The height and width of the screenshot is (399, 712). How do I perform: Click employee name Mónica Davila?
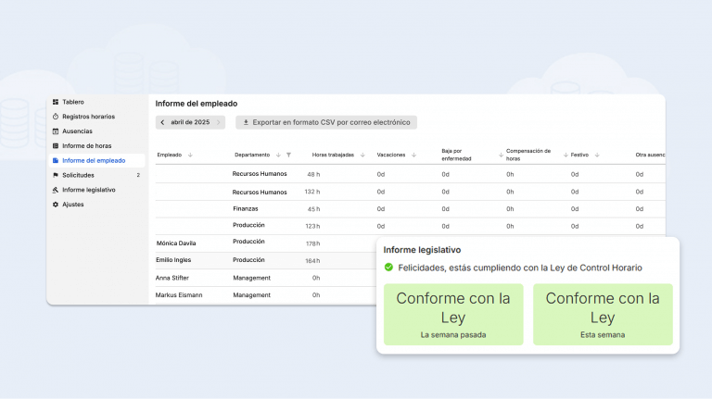tap(176, 243)
